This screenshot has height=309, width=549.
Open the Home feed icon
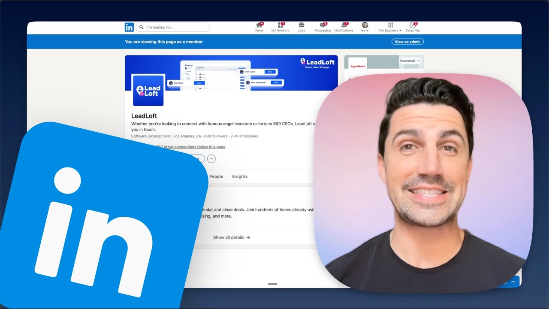coord(259,27)
